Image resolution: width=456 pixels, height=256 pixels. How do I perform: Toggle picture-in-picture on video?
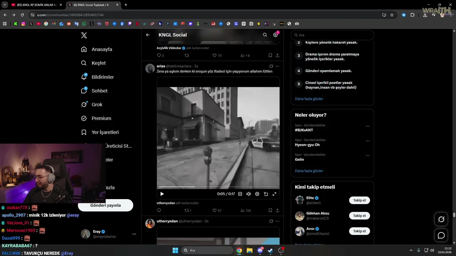(266, 194)
